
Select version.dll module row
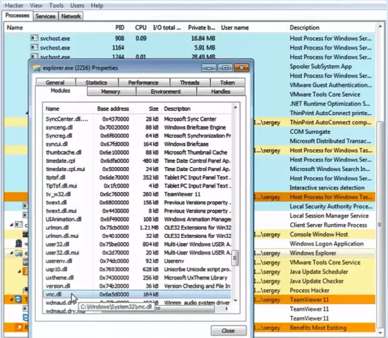pos(137,286)
